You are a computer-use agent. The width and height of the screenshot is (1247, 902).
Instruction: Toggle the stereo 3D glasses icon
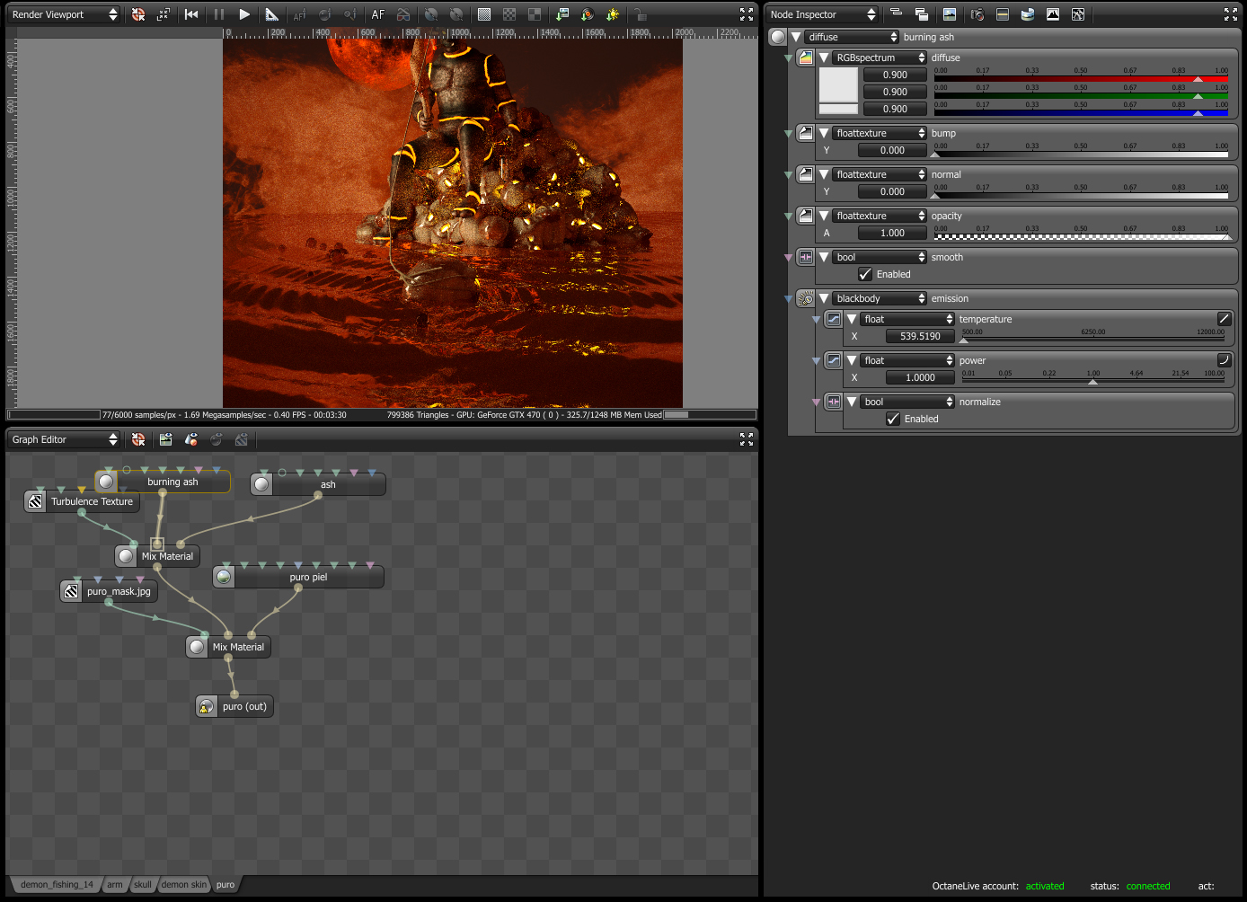tap(403, 14)
